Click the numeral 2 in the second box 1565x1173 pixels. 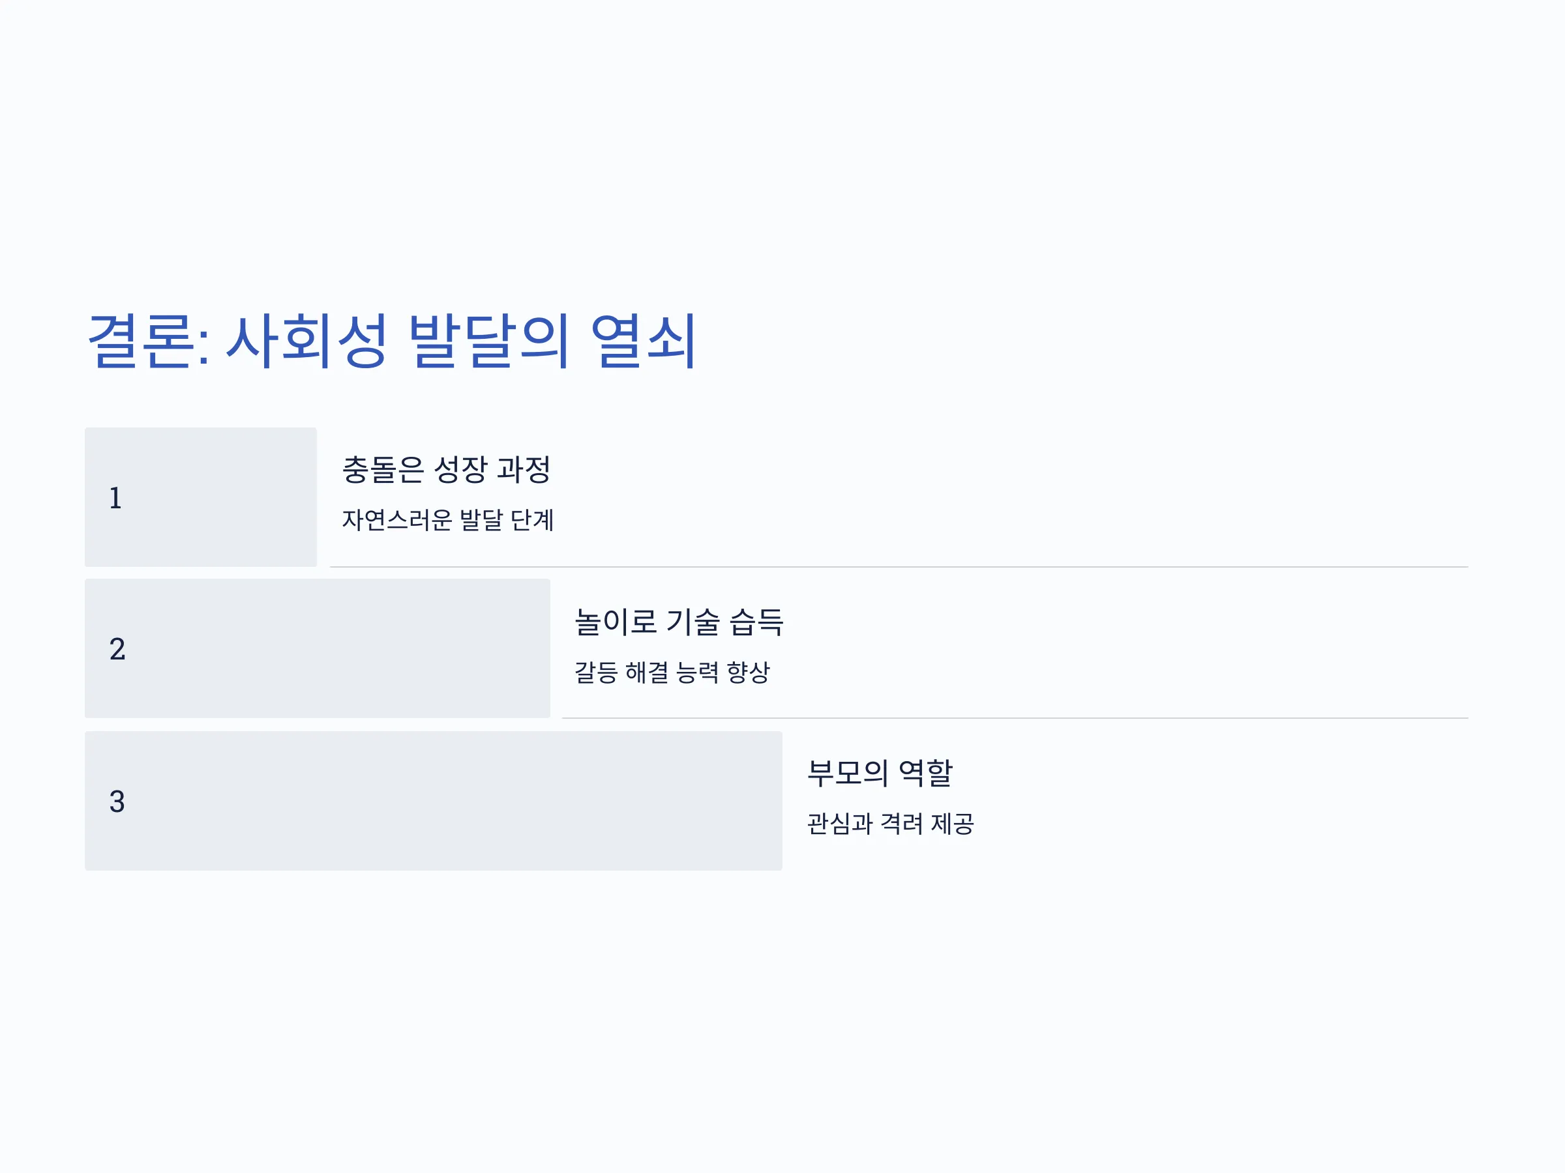click(x=117, y=649)
